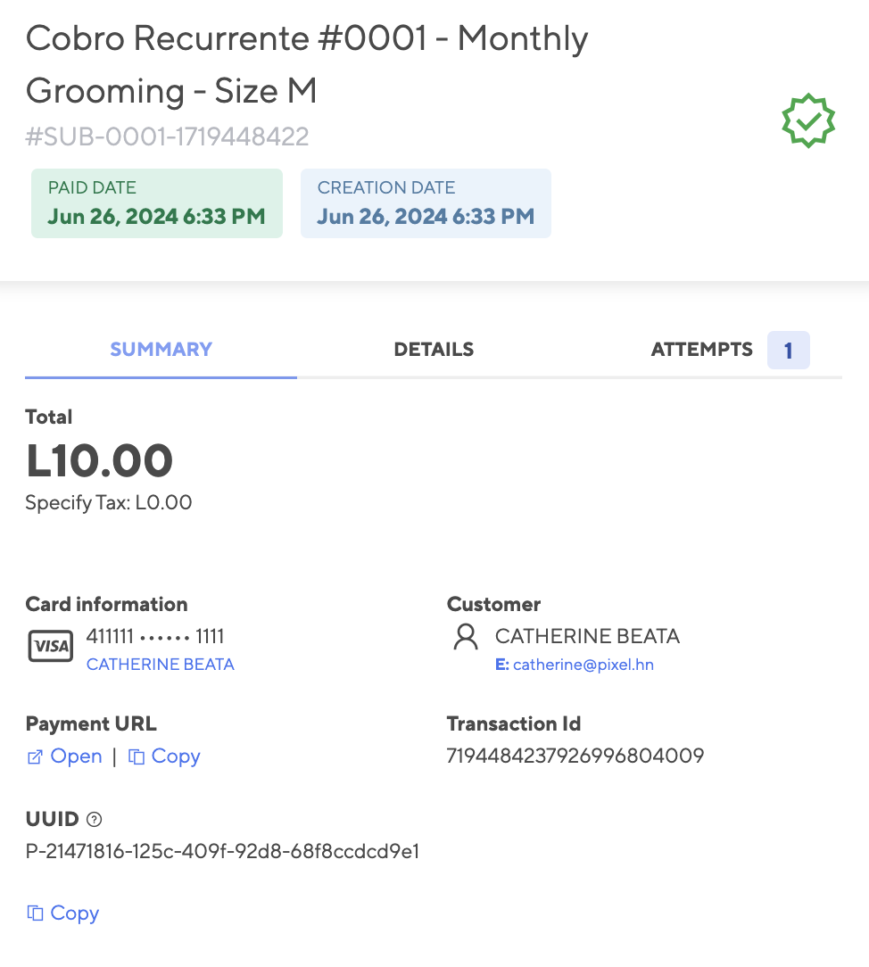This screenshot has height=967, width=869.
Task: Click the Creation Date blue box
Action: click(x=426, y=203)
